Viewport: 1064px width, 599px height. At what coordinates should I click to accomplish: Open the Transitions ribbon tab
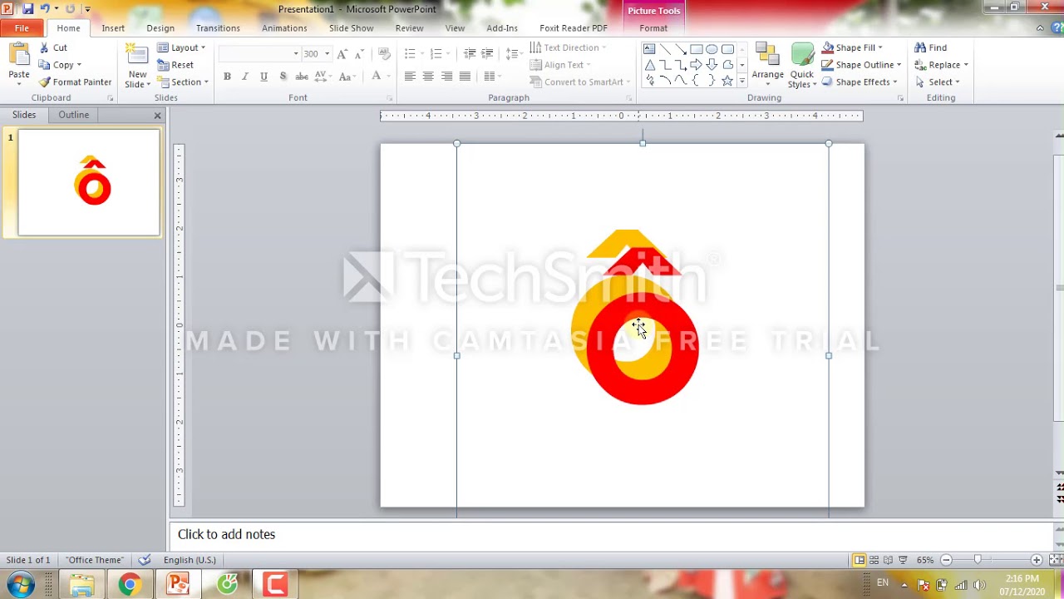coord(218,28)
